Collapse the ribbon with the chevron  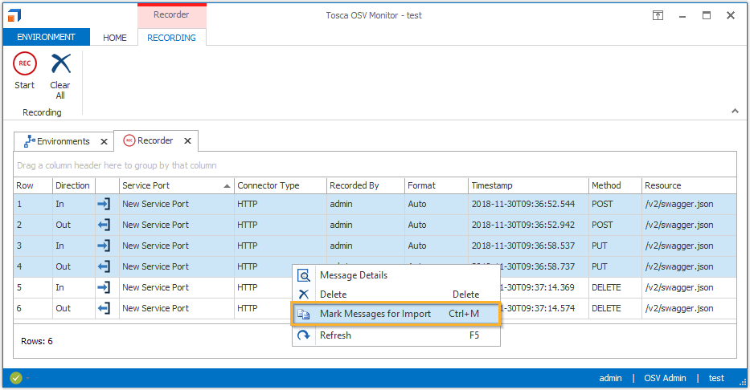(x=734, y=111)
